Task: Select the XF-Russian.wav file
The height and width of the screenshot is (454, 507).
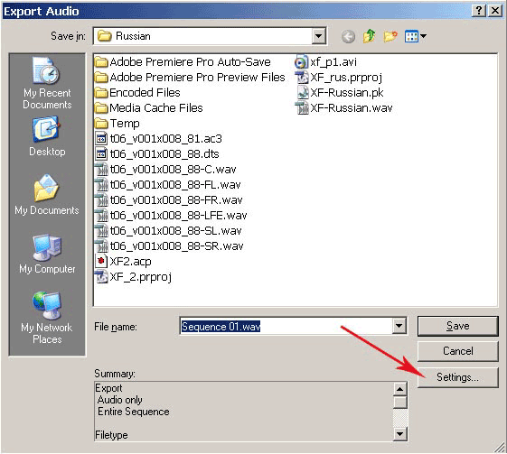Action: tap(344, 107)
